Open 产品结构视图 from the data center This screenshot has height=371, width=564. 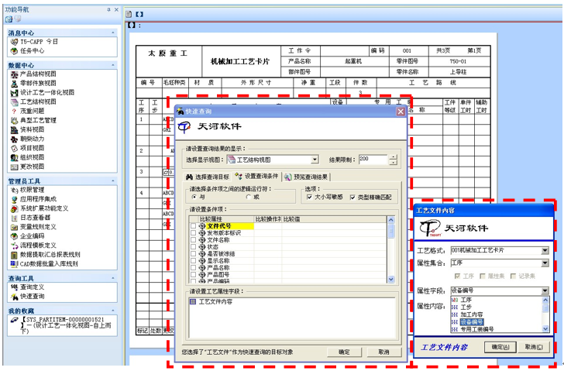pos(33,74)
